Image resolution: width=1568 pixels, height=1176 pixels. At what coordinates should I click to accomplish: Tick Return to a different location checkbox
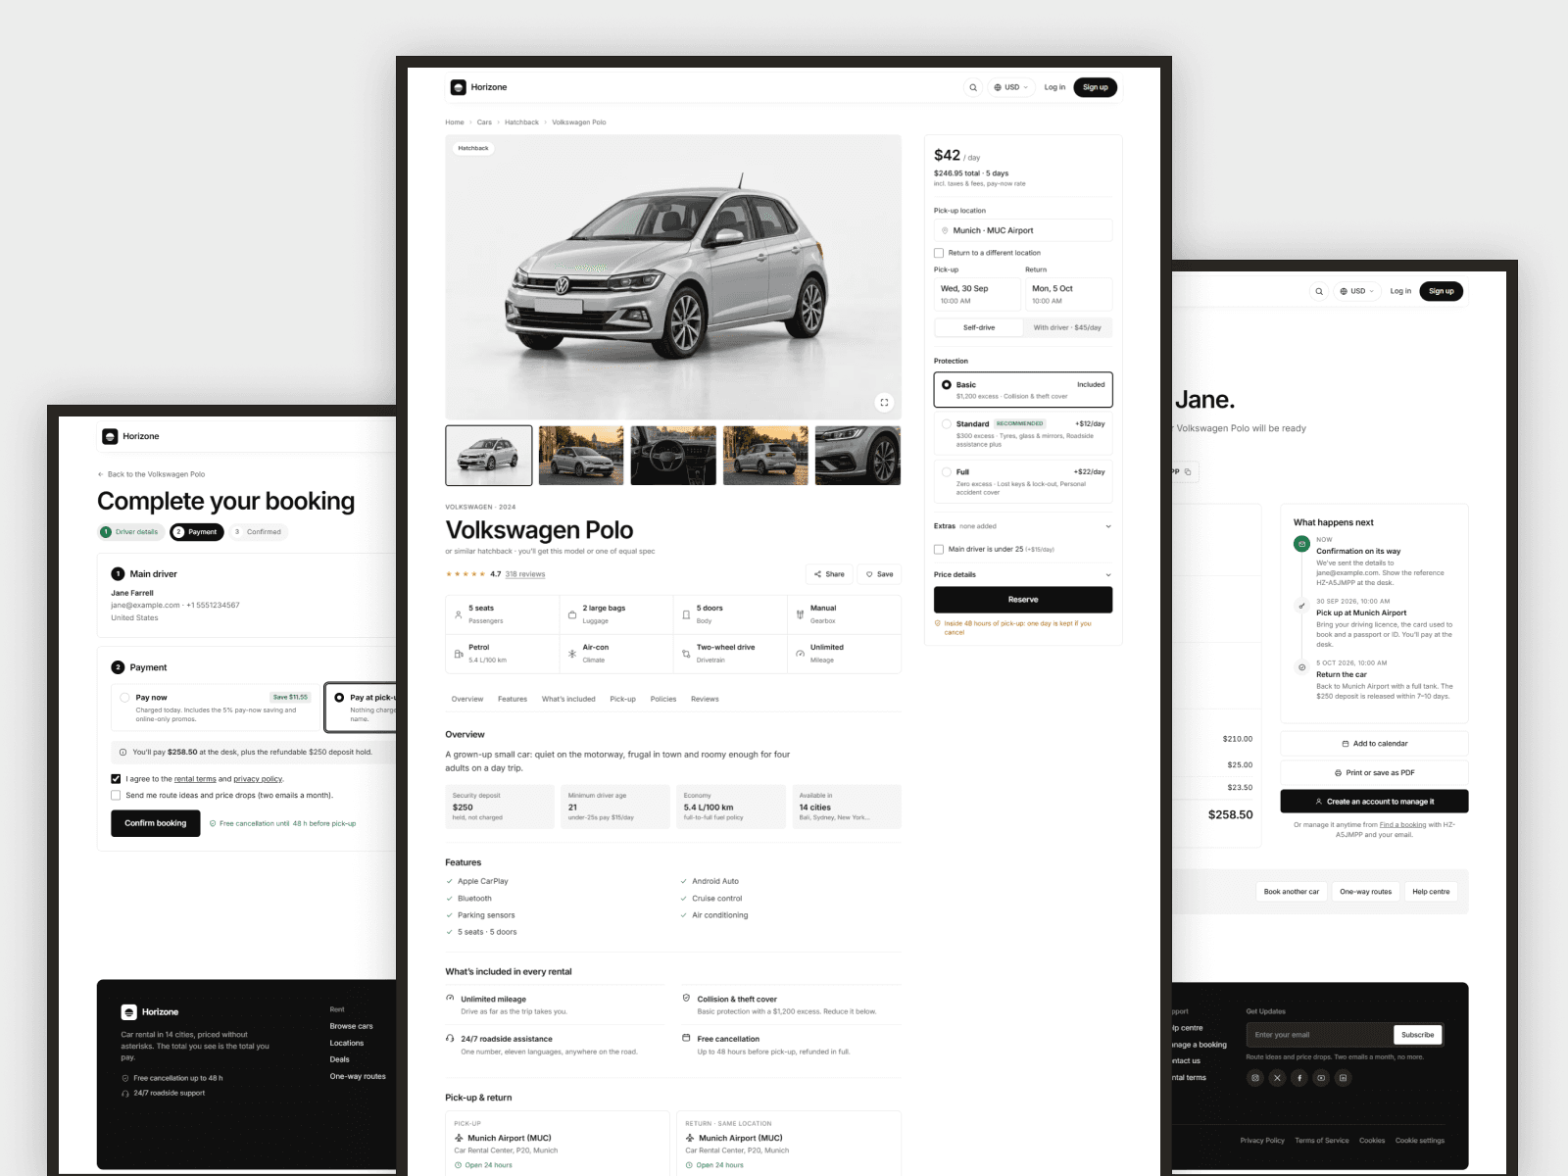[x=939, y=253]
